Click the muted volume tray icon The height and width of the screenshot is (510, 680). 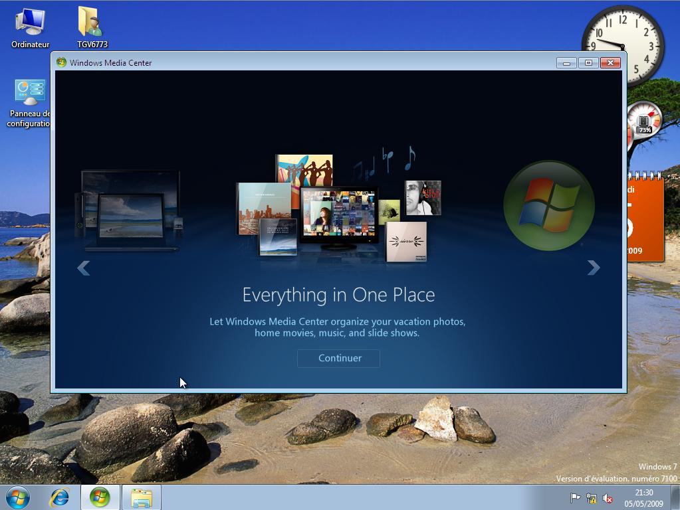[607, 498]
